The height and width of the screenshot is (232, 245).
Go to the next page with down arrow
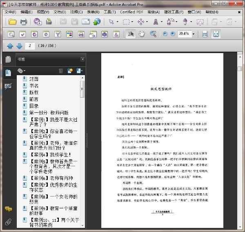click(x=19, y=46)
